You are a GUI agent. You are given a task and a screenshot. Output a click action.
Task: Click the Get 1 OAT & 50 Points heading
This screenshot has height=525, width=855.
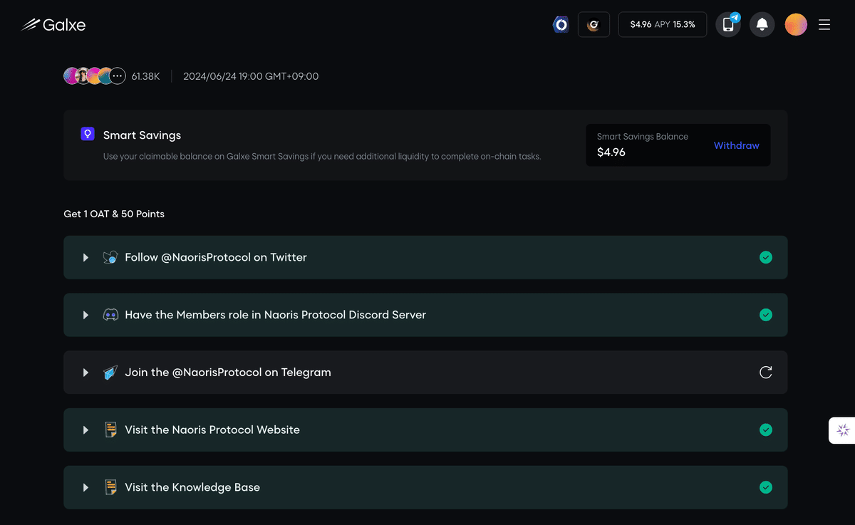click(114, 214)
